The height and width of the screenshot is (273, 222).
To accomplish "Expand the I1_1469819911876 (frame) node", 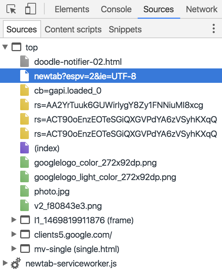I will [x=14, y=220].
